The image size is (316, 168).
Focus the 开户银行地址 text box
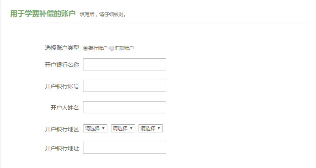(x=124, y=148)
